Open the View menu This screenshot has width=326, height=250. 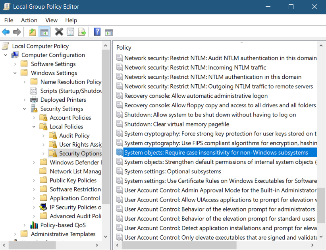click(x=51, y=20)
